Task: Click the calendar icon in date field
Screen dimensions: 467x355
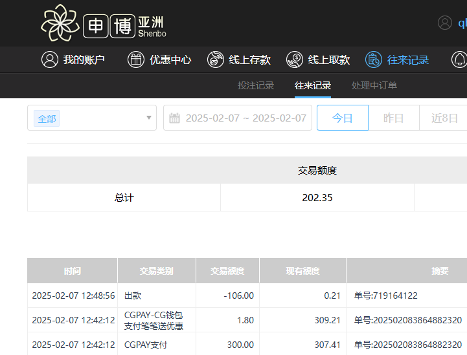Action: tap(174, 118)
